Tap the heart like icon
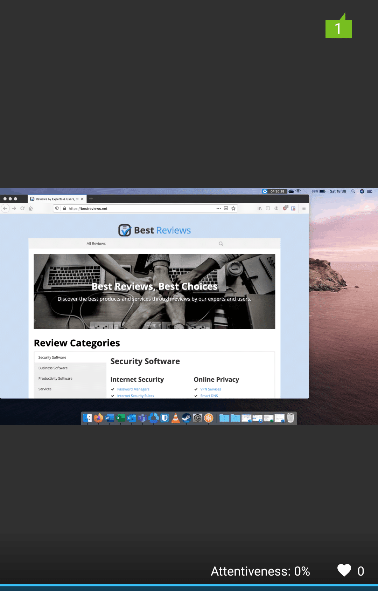Viewport: 378px width, 591px height. click(x=344, y=570)
